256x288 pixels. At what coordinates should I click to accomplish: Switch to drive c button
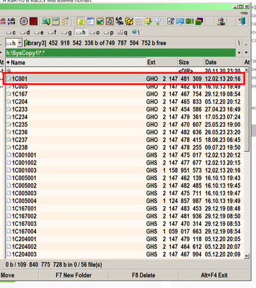11,33
